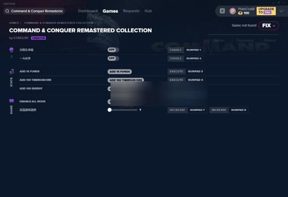Click the Command & Conquer Remastered breadcrumb

[x=59, y=23]
